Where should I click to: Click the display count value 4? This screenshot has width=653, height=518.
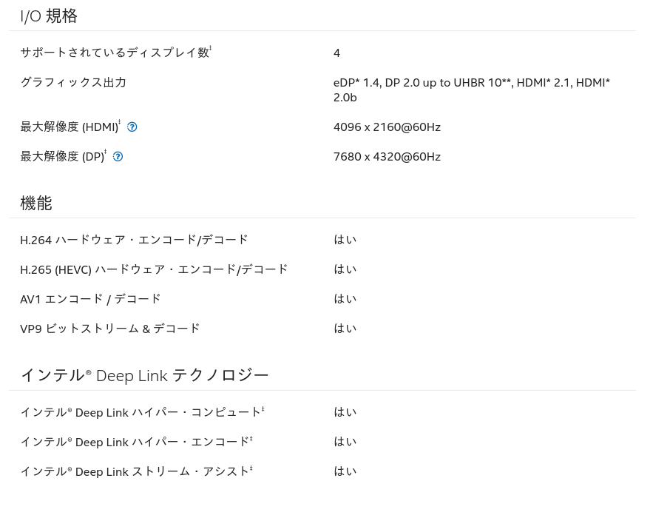[x=336, y=53]
